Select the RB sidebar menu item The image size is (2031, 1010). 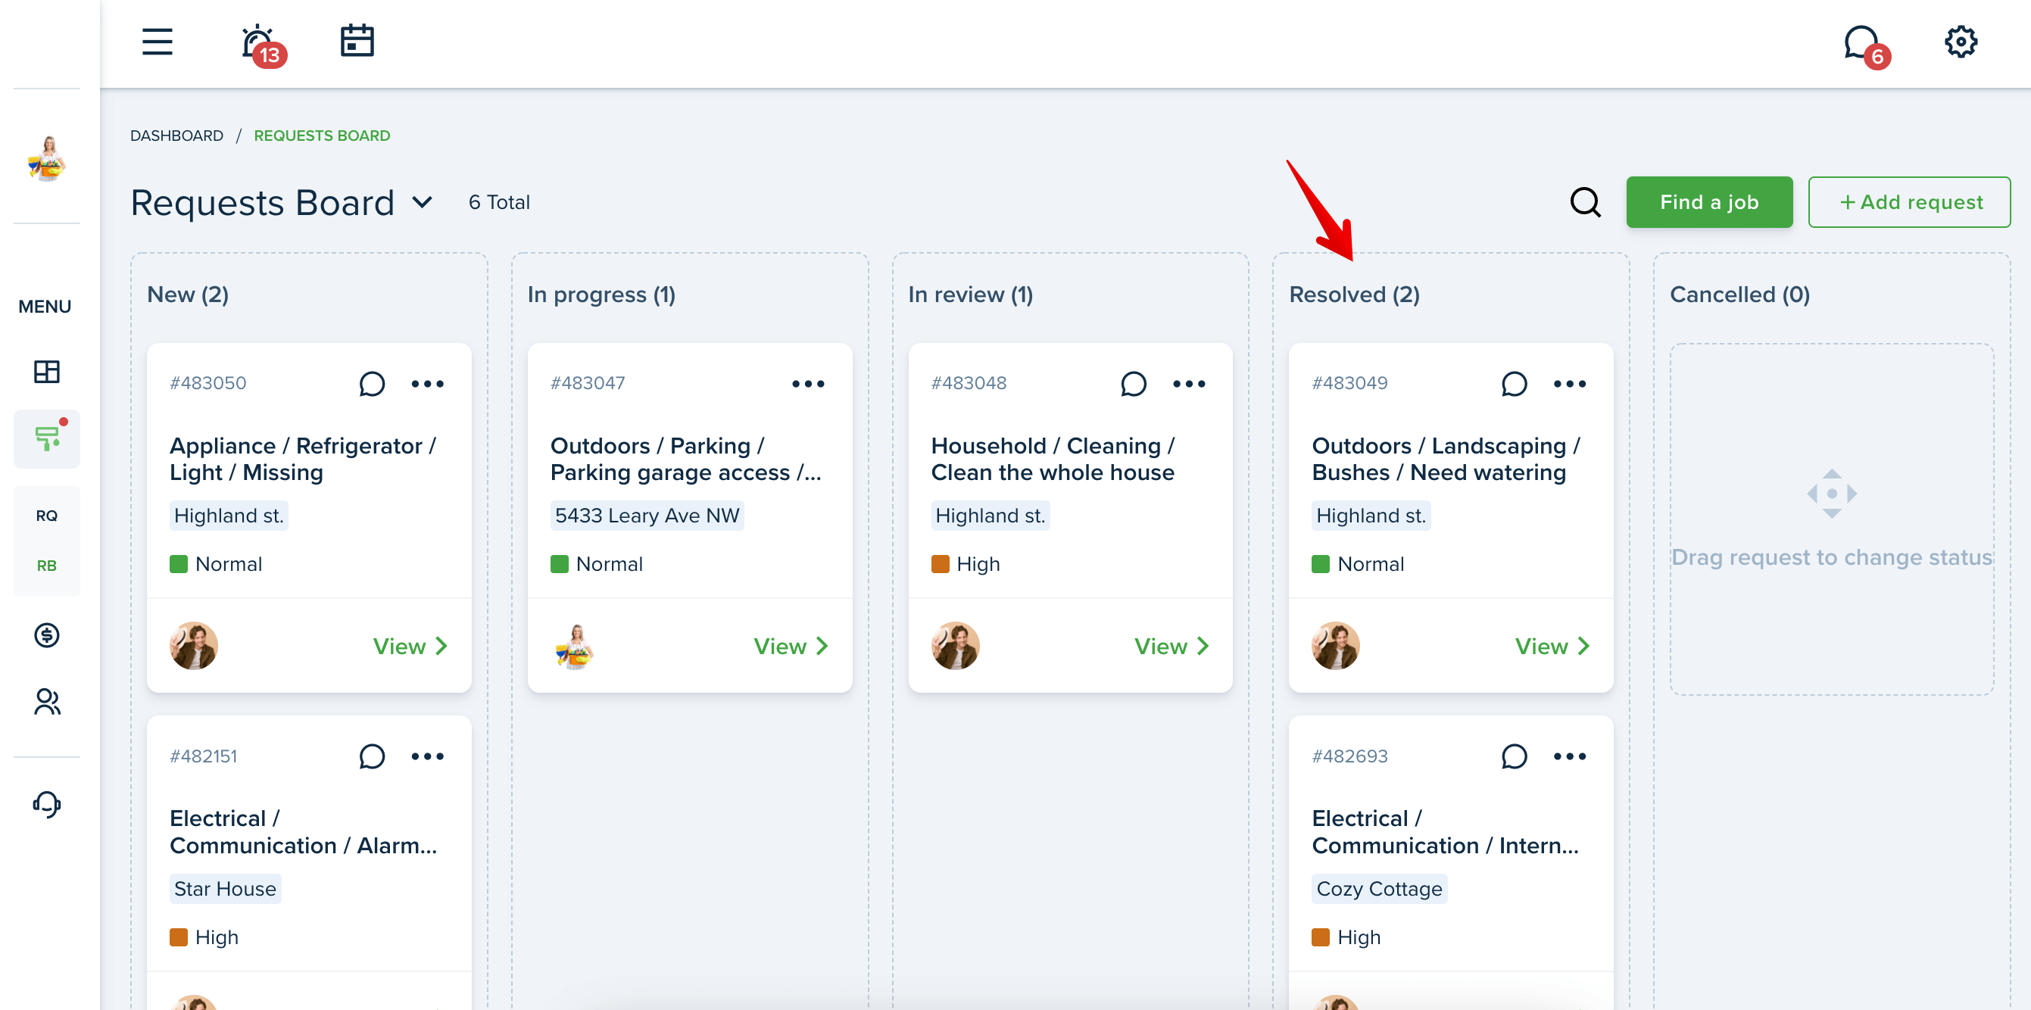pos(46,566)
